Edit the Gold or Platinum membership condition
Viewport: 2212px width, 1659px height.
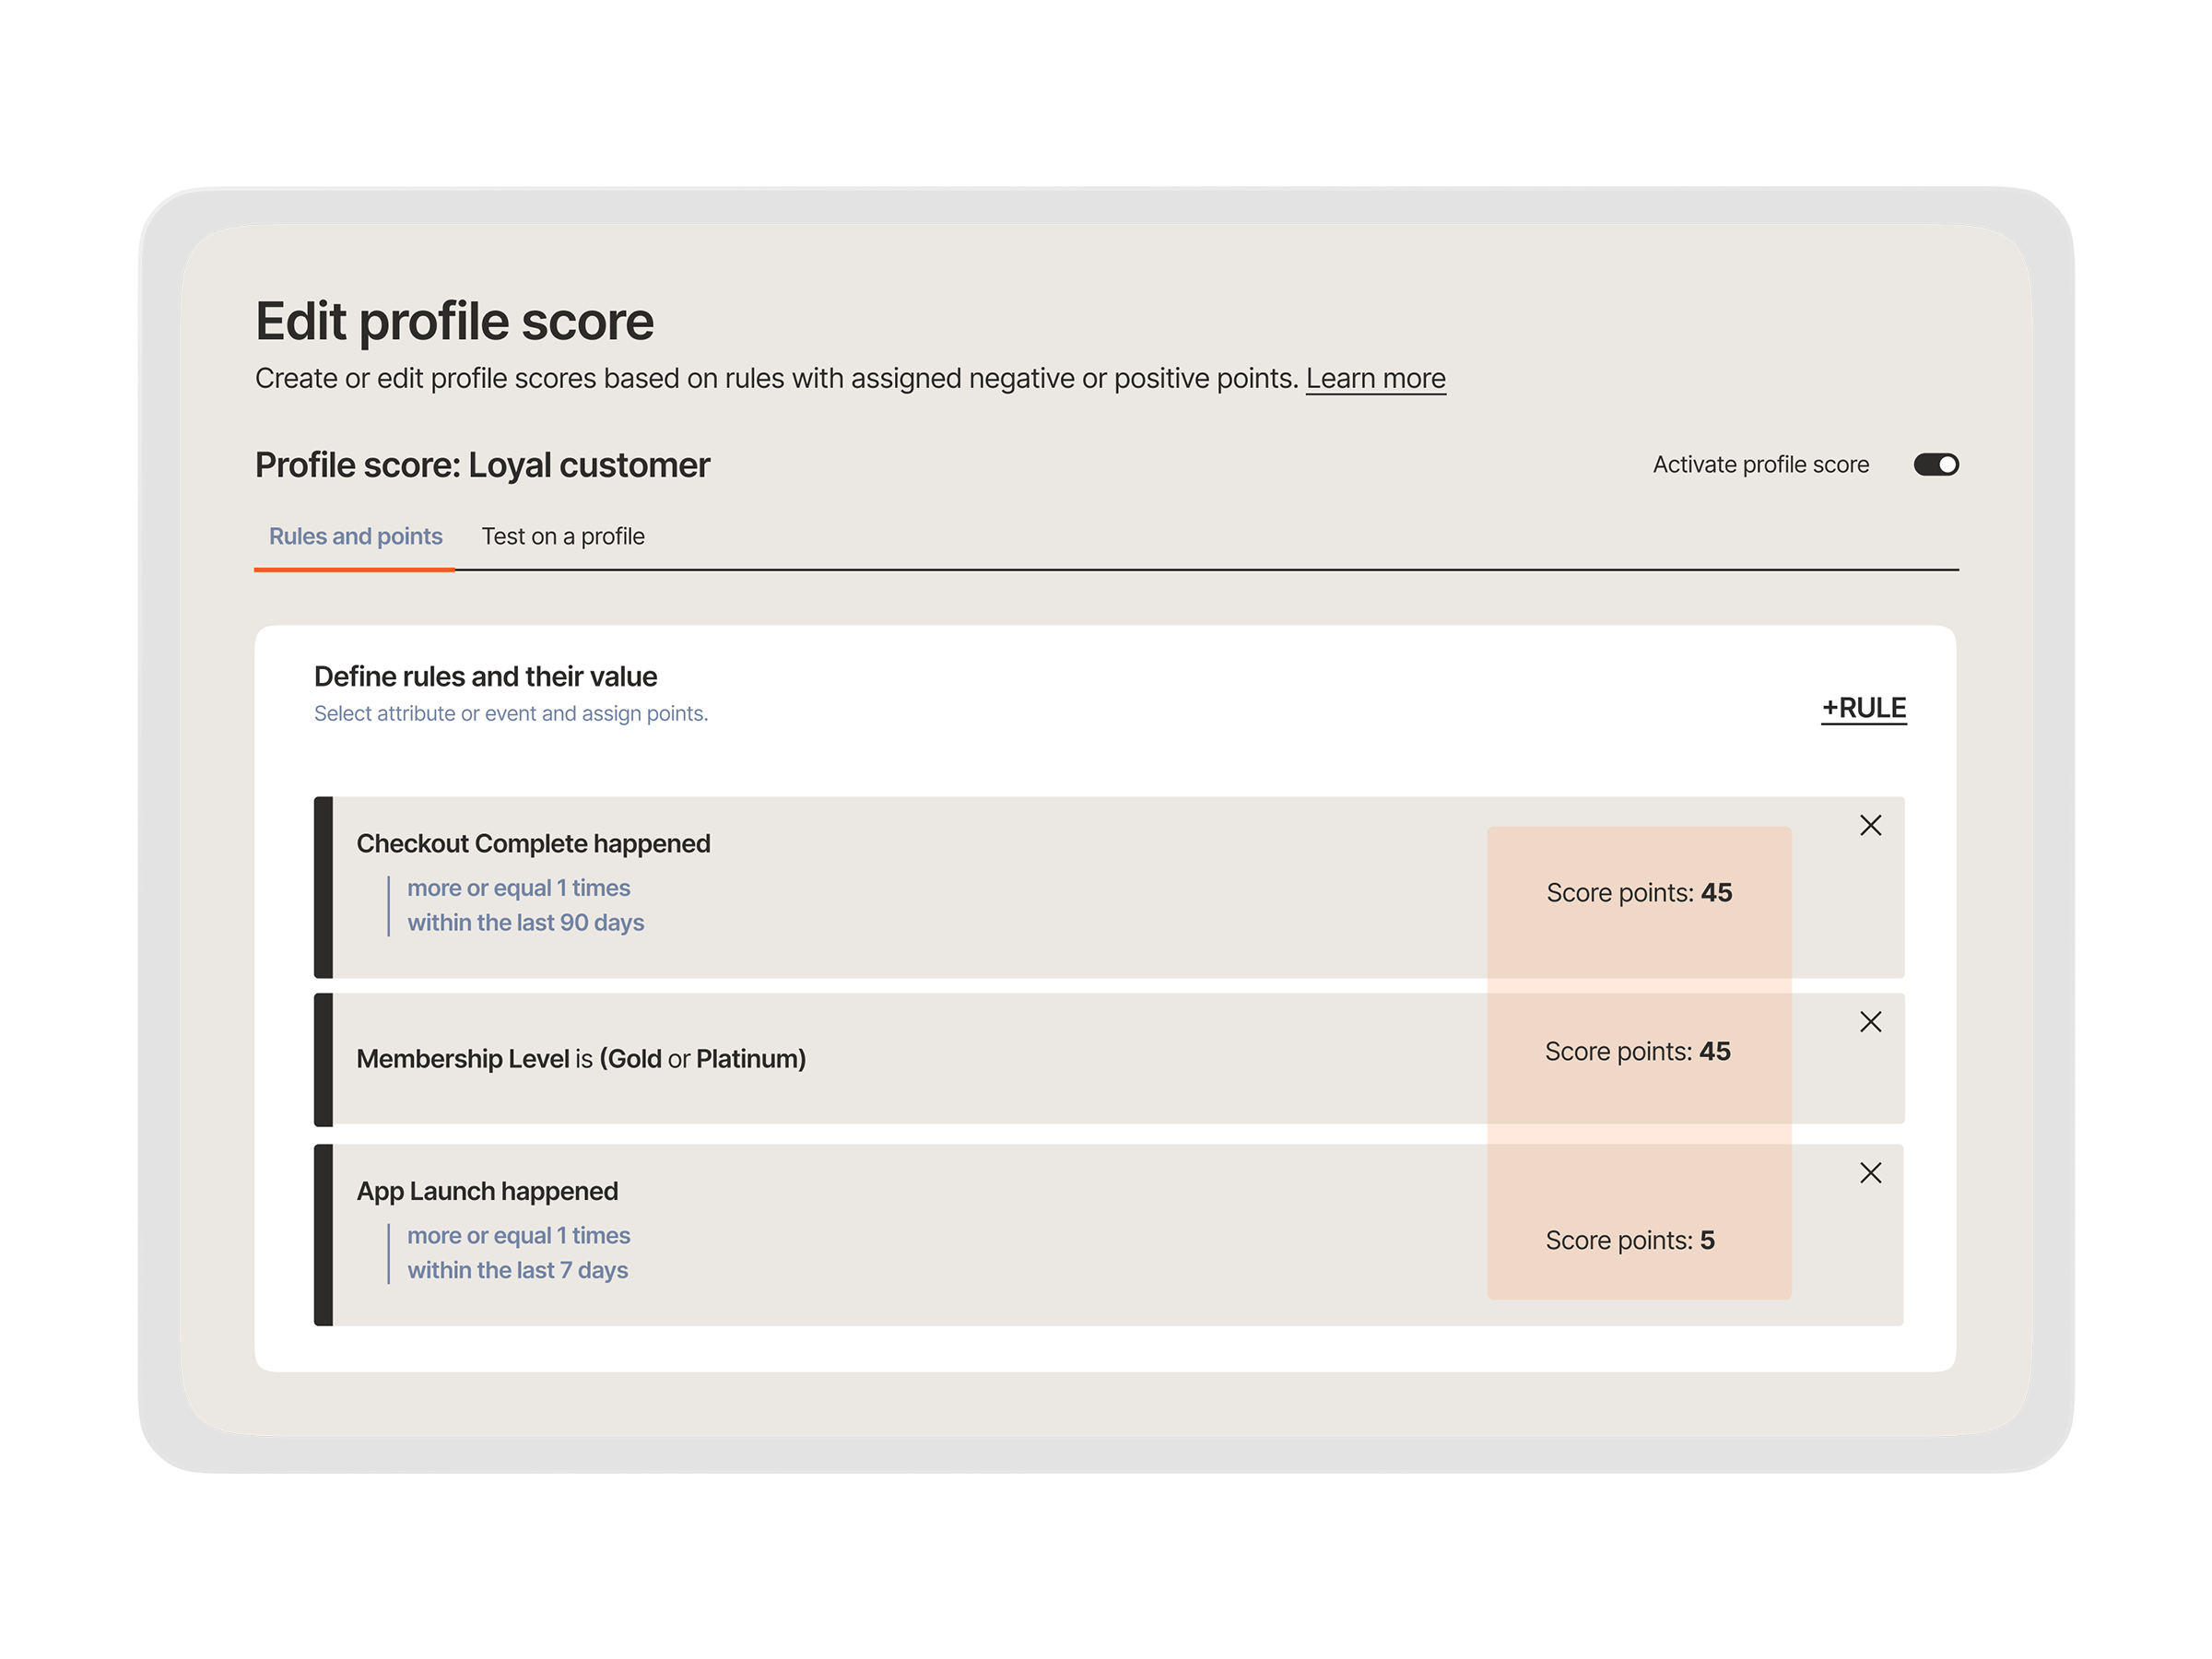[x=702, y=1058]
